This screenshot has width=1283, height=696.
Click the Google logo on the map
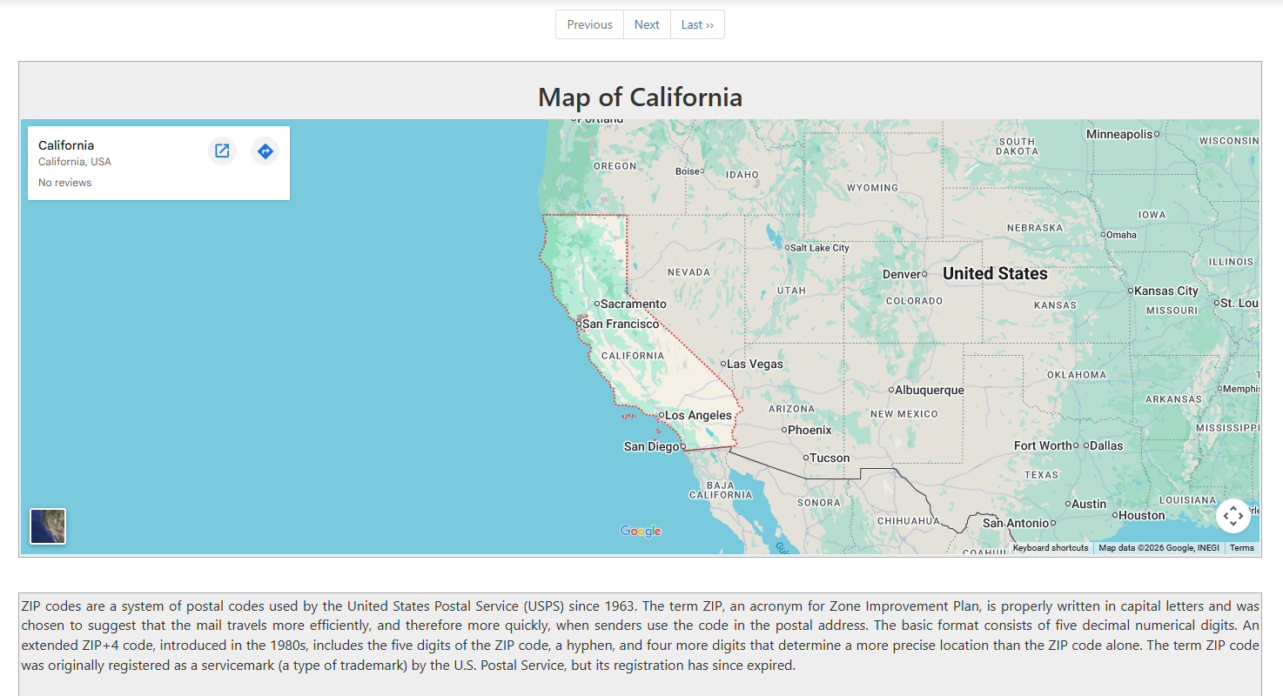640,530
